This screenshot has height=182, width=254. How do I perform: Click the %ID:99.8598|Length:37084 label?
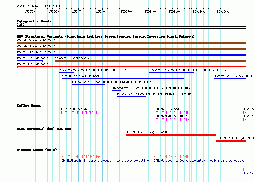147,132
